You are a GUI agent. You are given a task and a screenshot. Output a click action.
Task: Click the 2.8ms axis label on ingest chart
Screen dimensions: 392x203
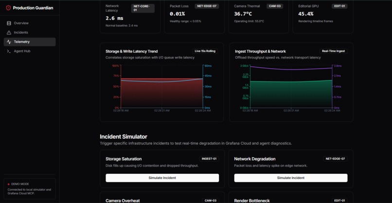coord(338,66)
